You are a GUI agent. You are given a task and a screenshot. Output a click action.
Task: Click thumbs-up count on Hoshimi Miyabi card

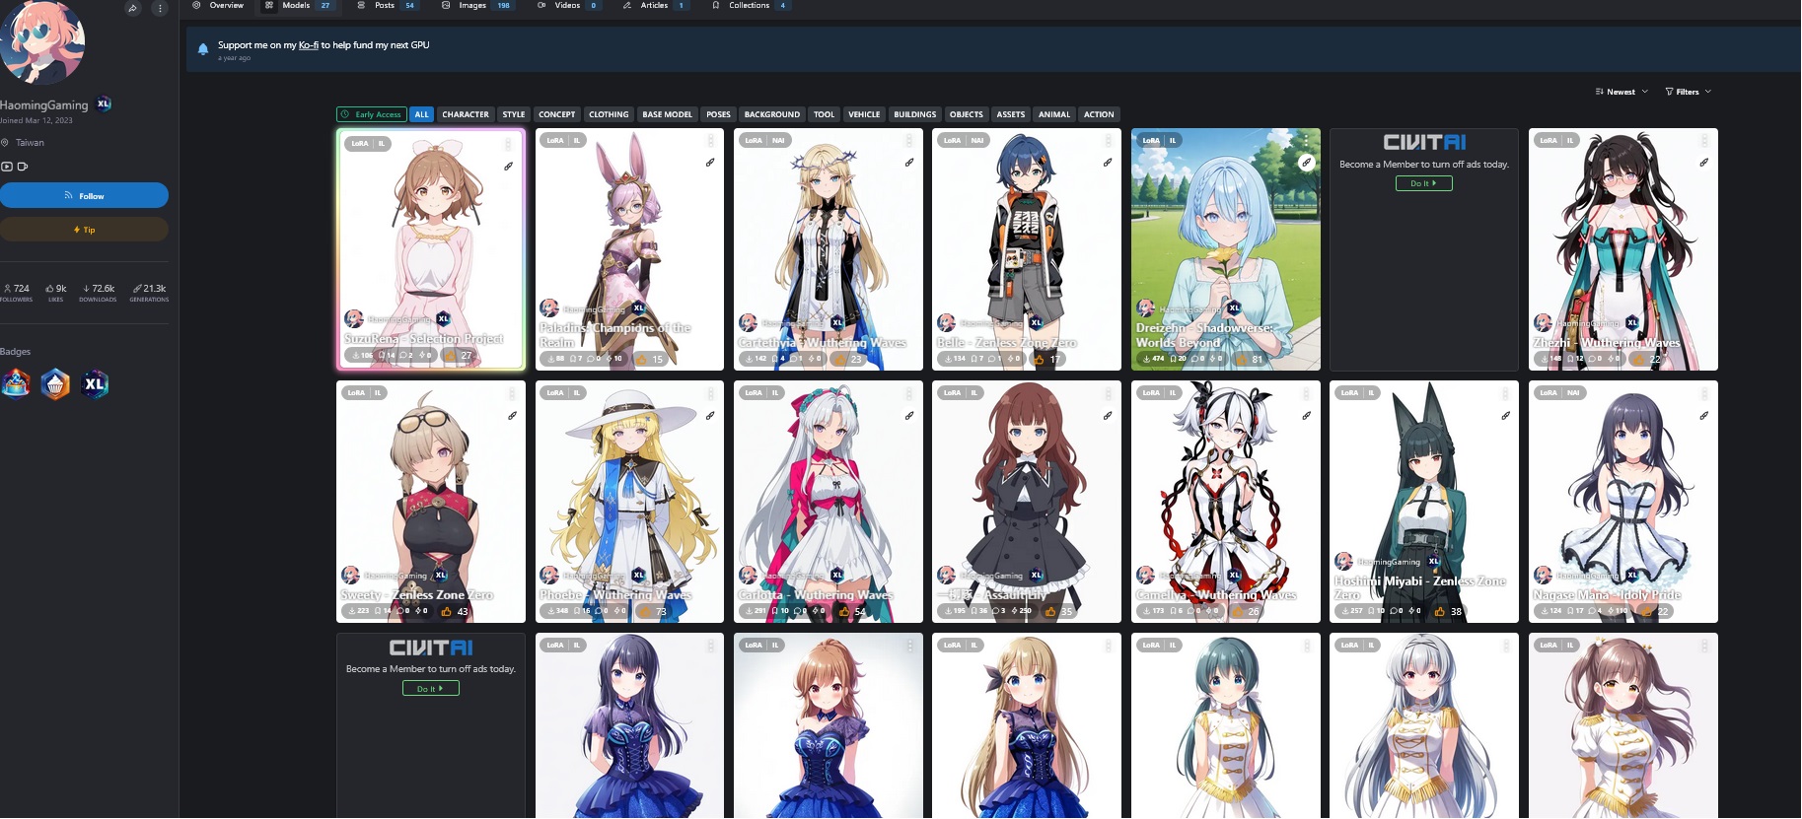coord(1449,612)
